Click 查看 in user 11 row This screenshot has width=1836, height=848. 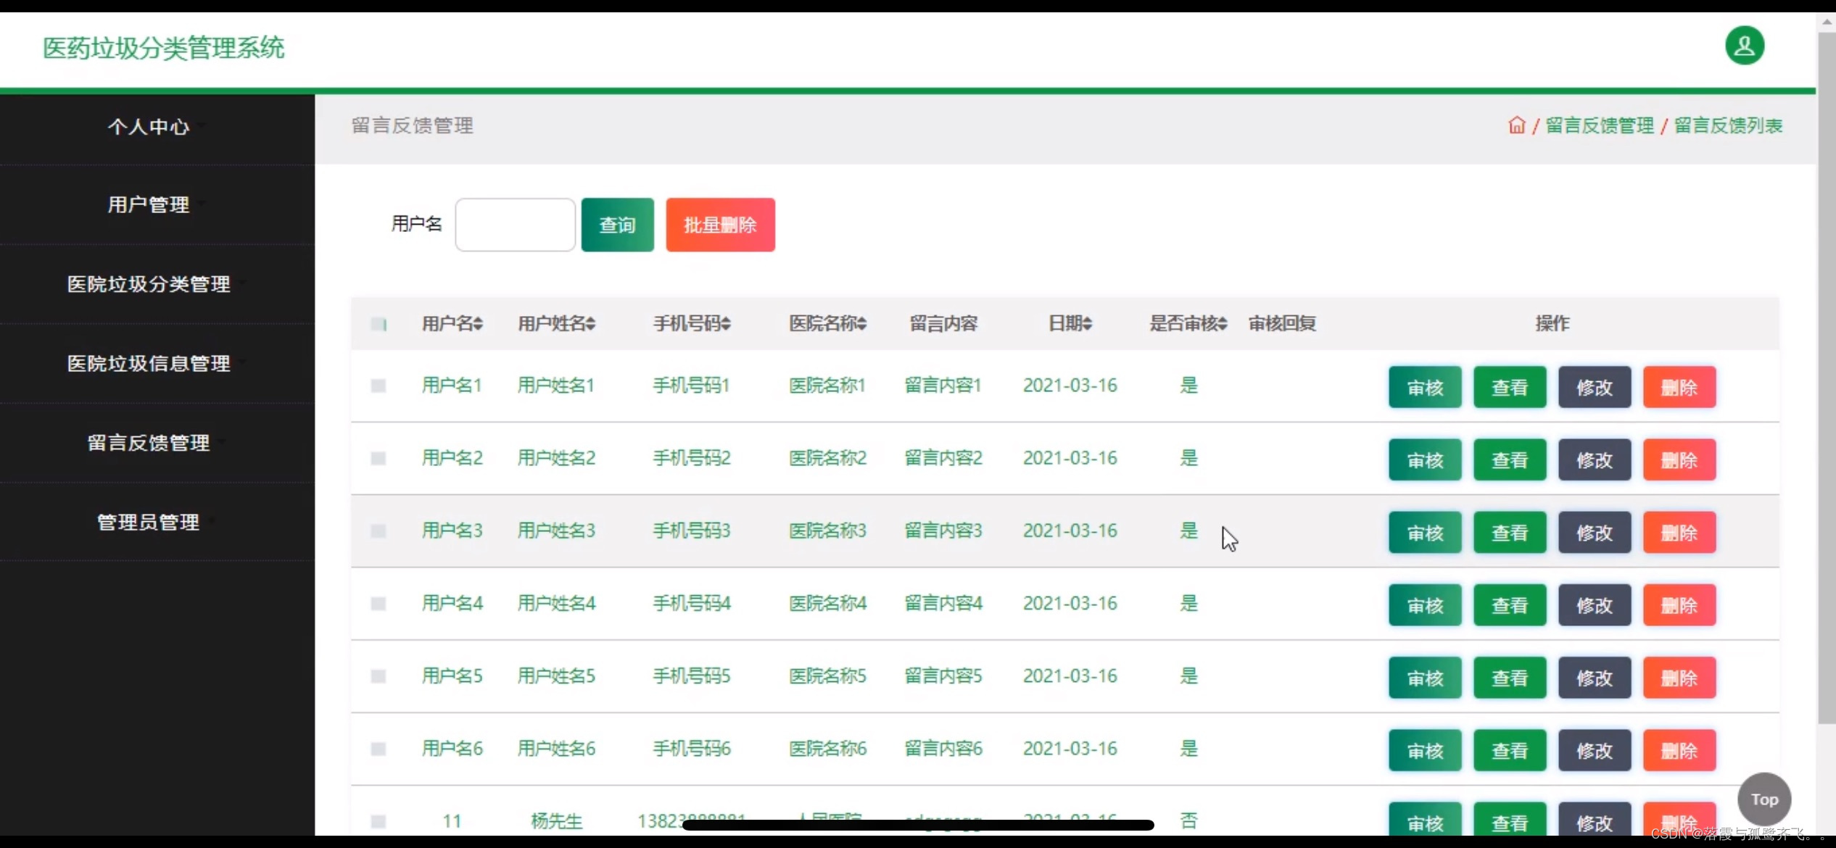[x=1510, y=820]
